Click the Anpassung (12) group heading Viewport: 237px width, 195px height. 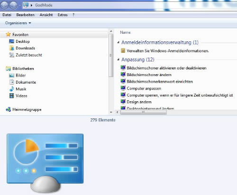coord(138,59)
